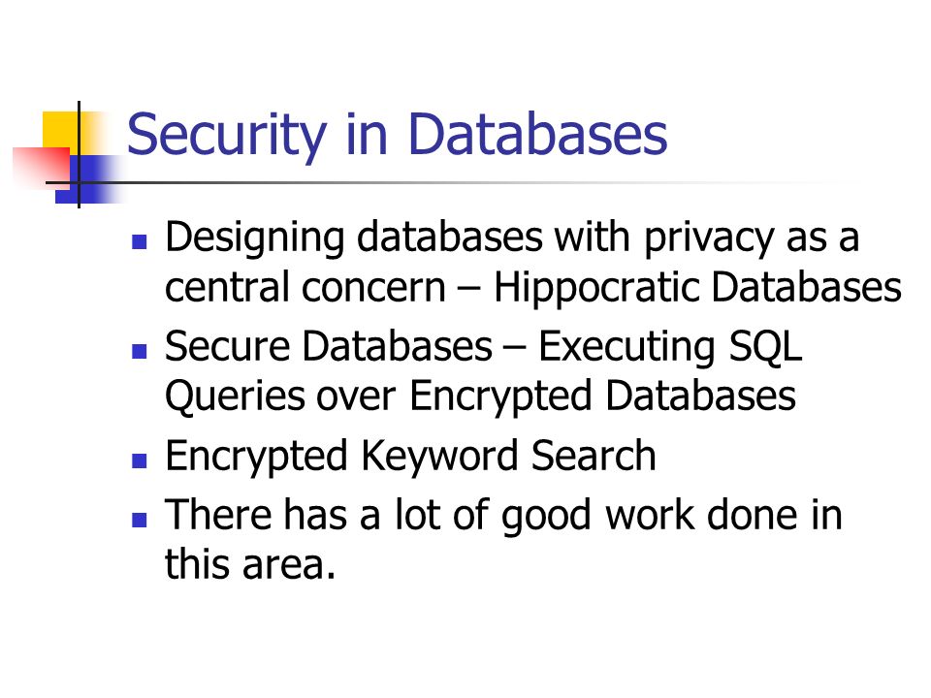Click the word "Security" in the title

point(227,136)
